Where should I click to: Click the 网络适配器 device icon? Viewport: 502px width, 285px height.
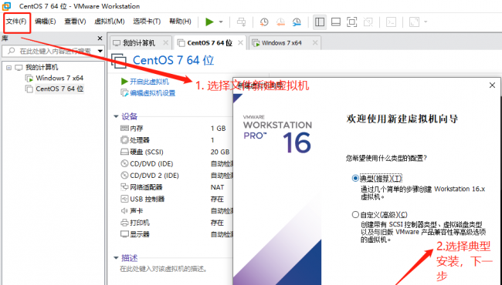[124, 187]
